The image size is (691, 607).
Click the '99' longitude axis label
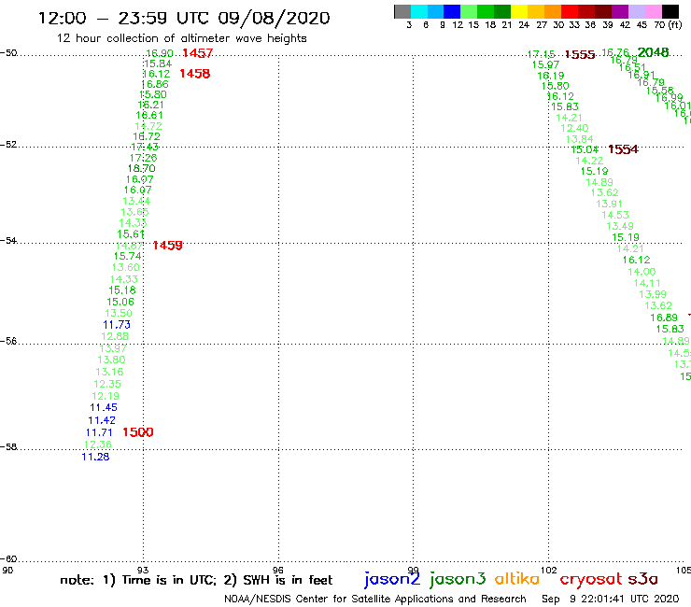pyautogui.click(x=413, y=570)
